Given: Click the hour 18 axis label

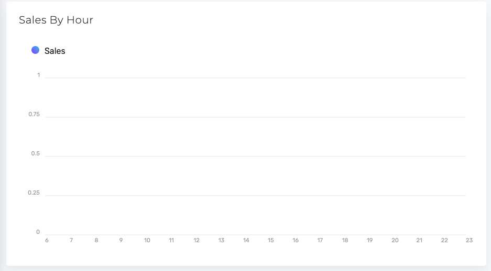Looking at the screenshot, I should 345,240.
